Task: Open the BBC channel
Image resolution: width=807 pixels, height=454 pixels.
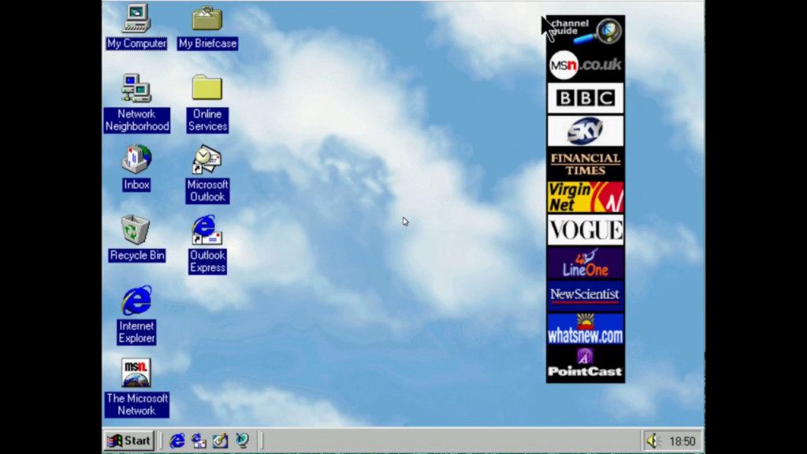Action: [x=586, y=98]
